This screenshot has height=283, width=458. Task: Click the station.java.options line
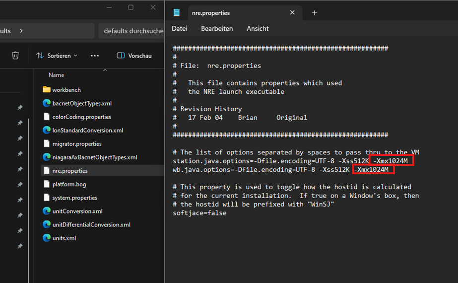pyautogui.click(x=290, y=161)
